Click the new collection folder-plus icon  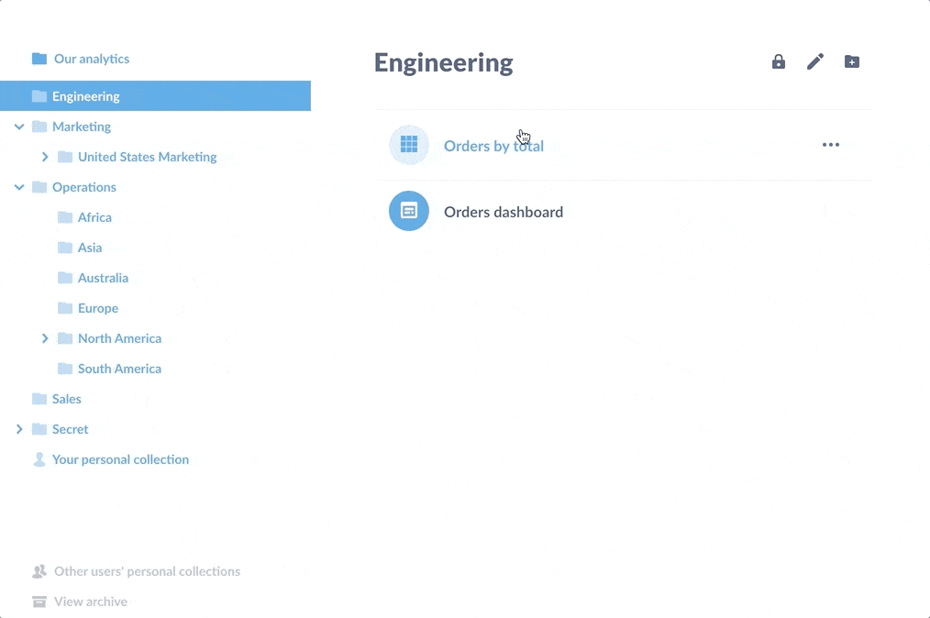[852, 61]
